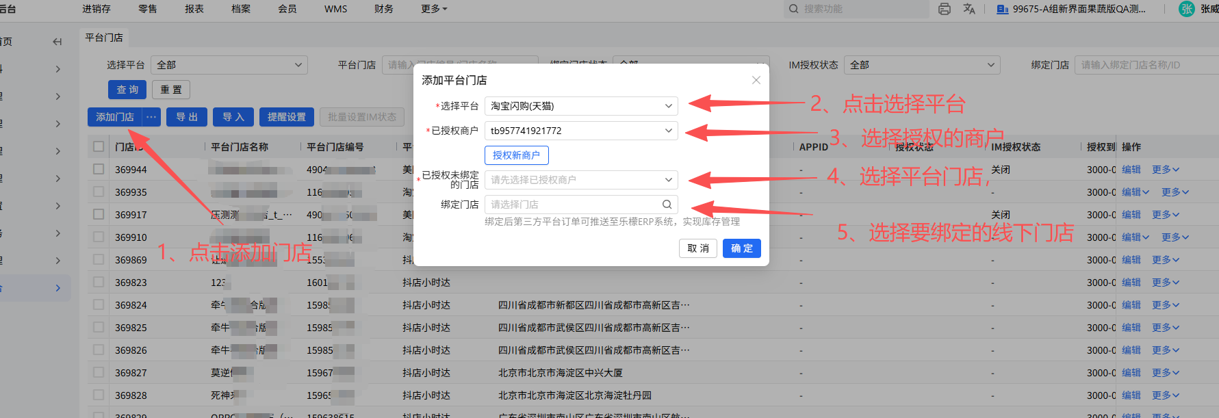1219x418 pixels.
Task: Click the 确定 button in dialog
Action: [742, 248]
